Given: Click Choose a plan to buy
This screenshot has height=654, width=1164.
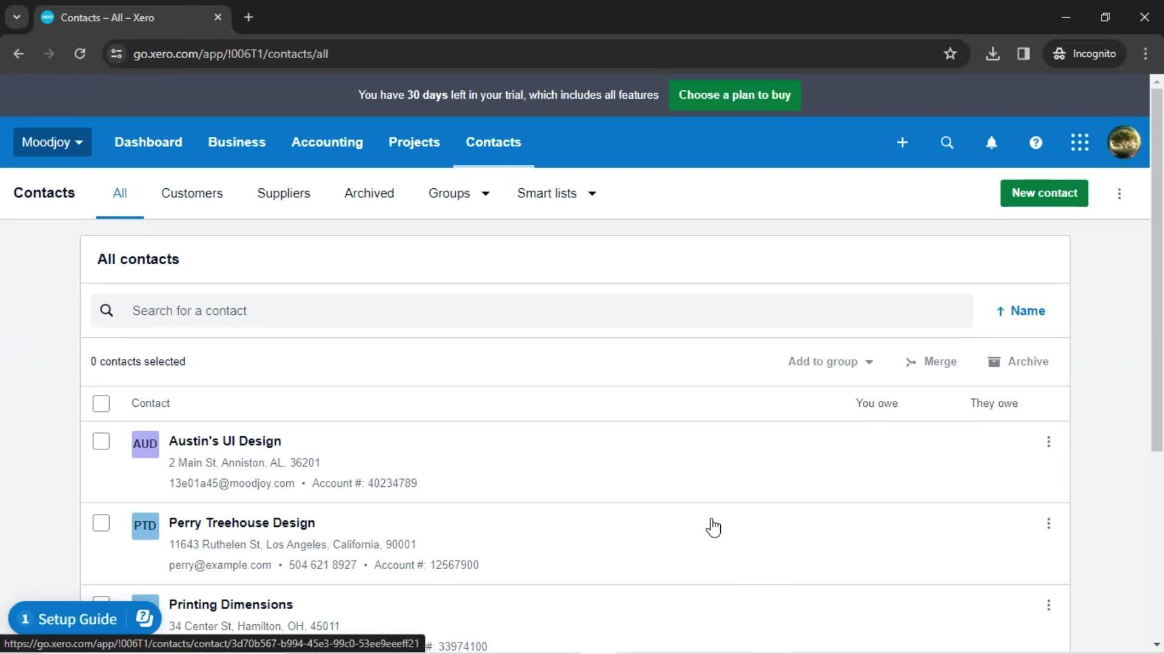Looking at the screenshot, I should tap(734, 95).
